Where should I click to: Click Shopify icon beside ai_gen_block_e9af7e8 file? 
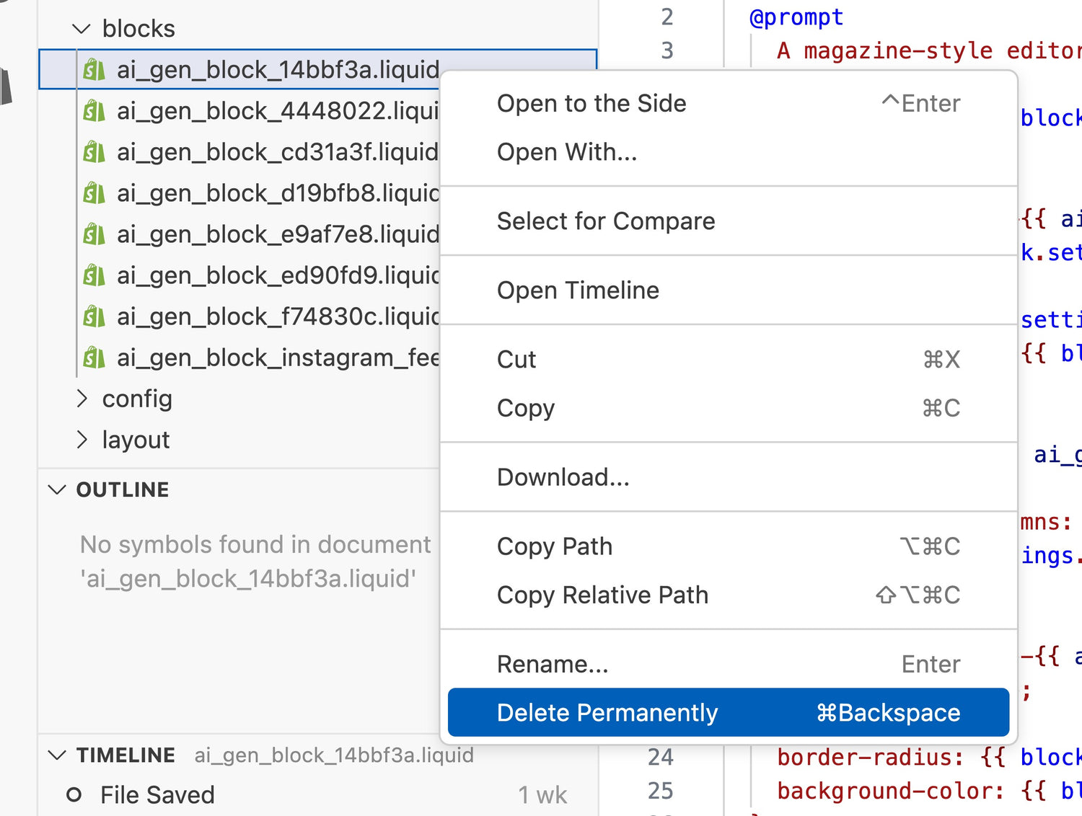(x=94, y=234)
